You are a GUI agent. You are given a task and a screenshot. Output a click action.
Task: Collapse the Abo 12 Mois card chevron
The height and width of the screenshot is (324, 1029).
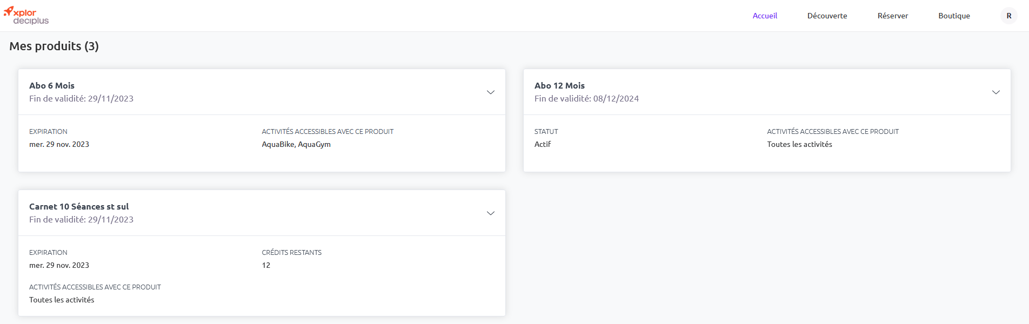(995, 92)
